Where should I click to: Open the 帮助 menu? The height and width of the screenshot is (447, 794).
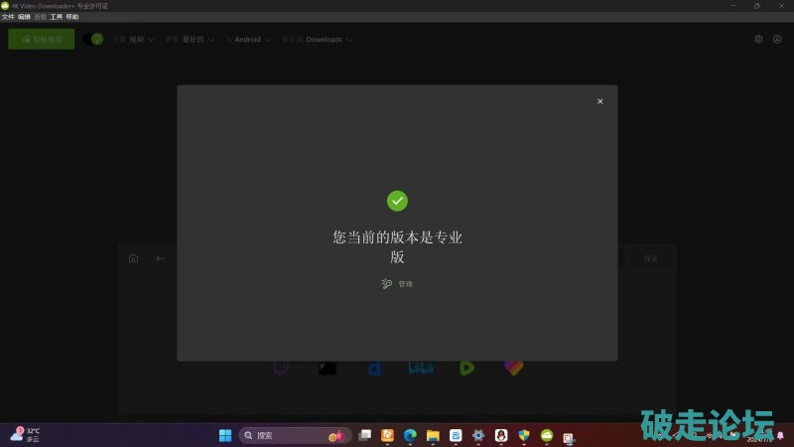(x=72, y=17)
